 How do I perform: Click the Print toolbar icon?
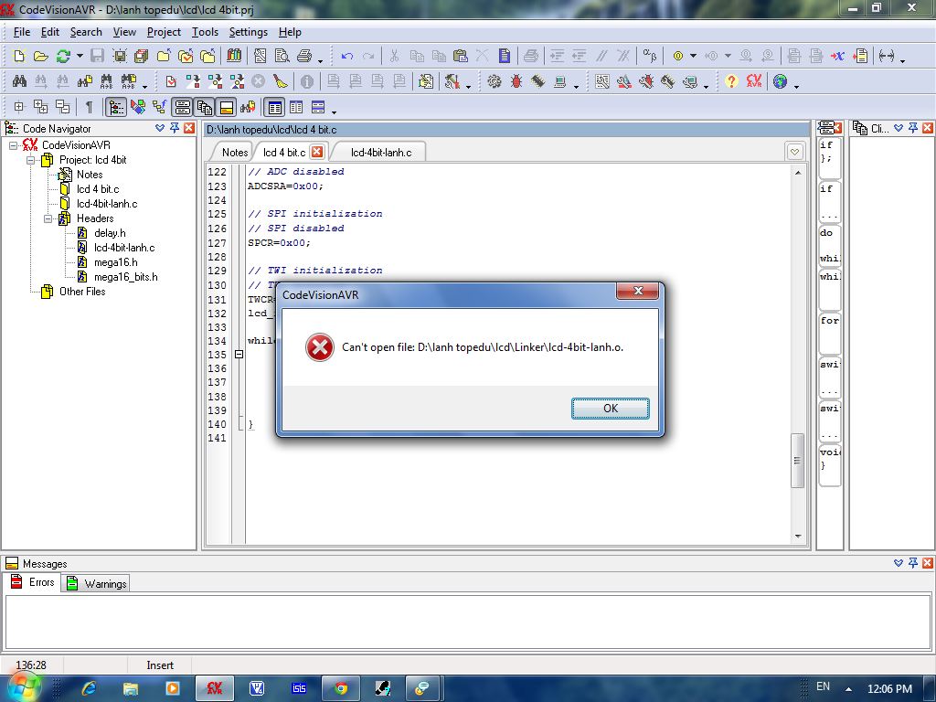(304, 56)
